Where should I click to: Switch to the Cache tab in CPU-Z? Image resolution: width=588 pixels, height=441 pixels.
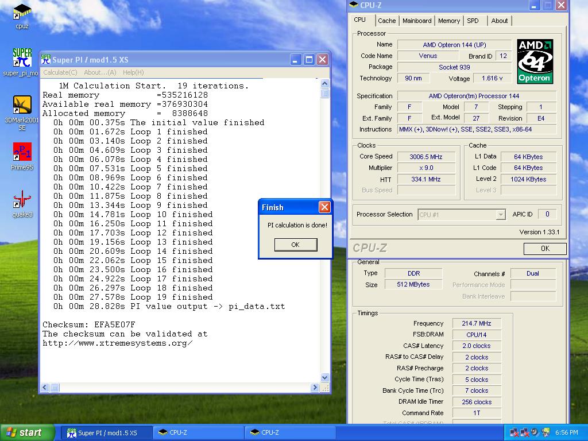point(386,21)
